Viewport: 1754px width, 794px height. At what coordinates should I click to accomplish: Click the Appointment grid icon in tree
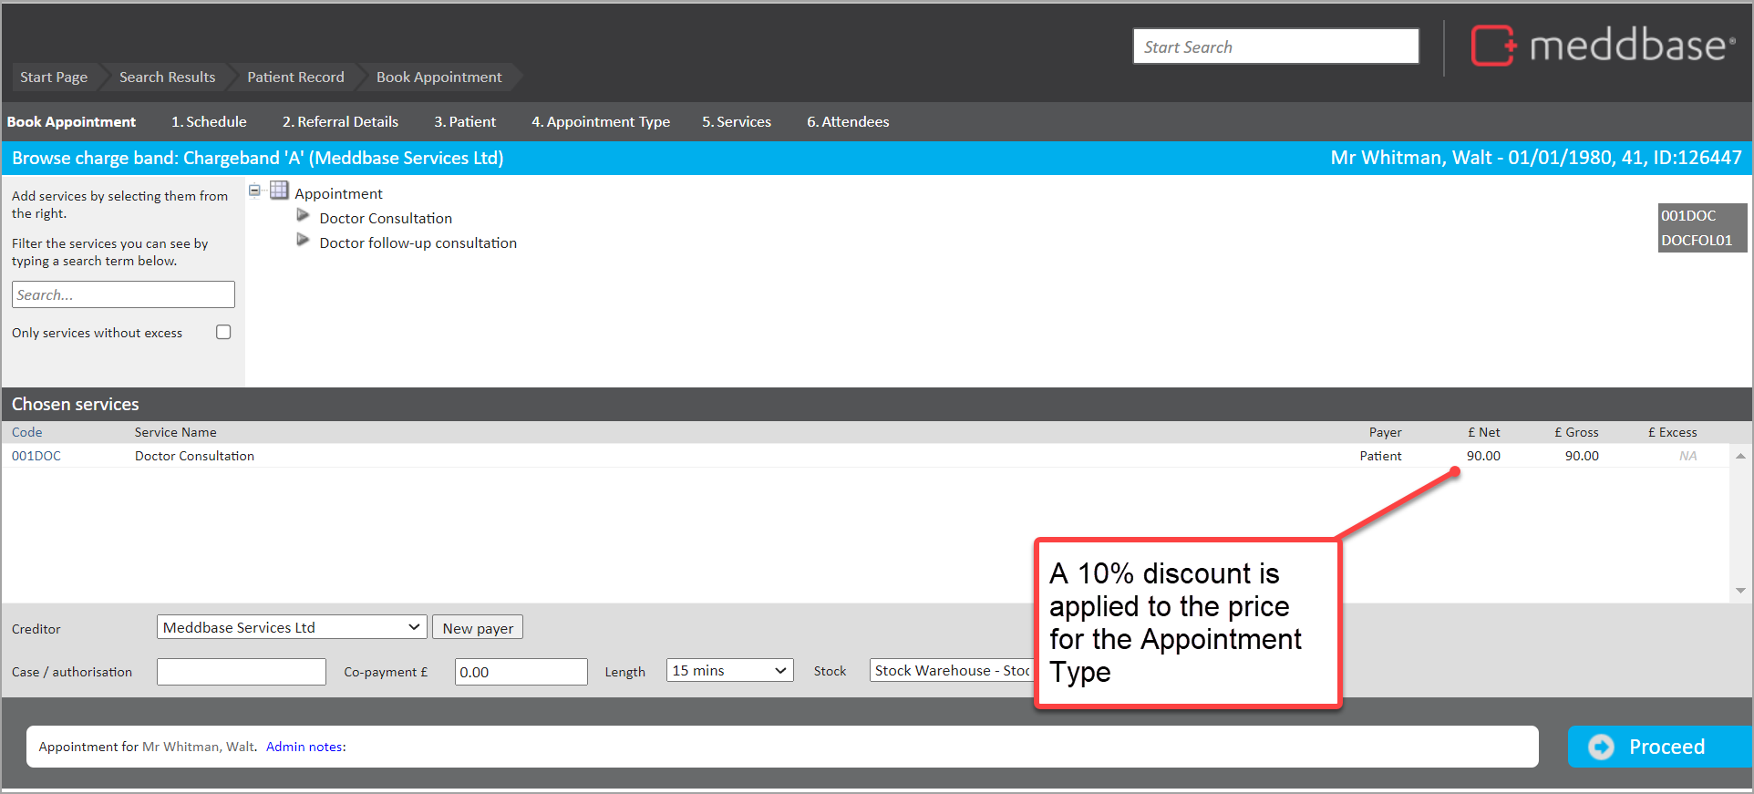(x=279, y=191)
